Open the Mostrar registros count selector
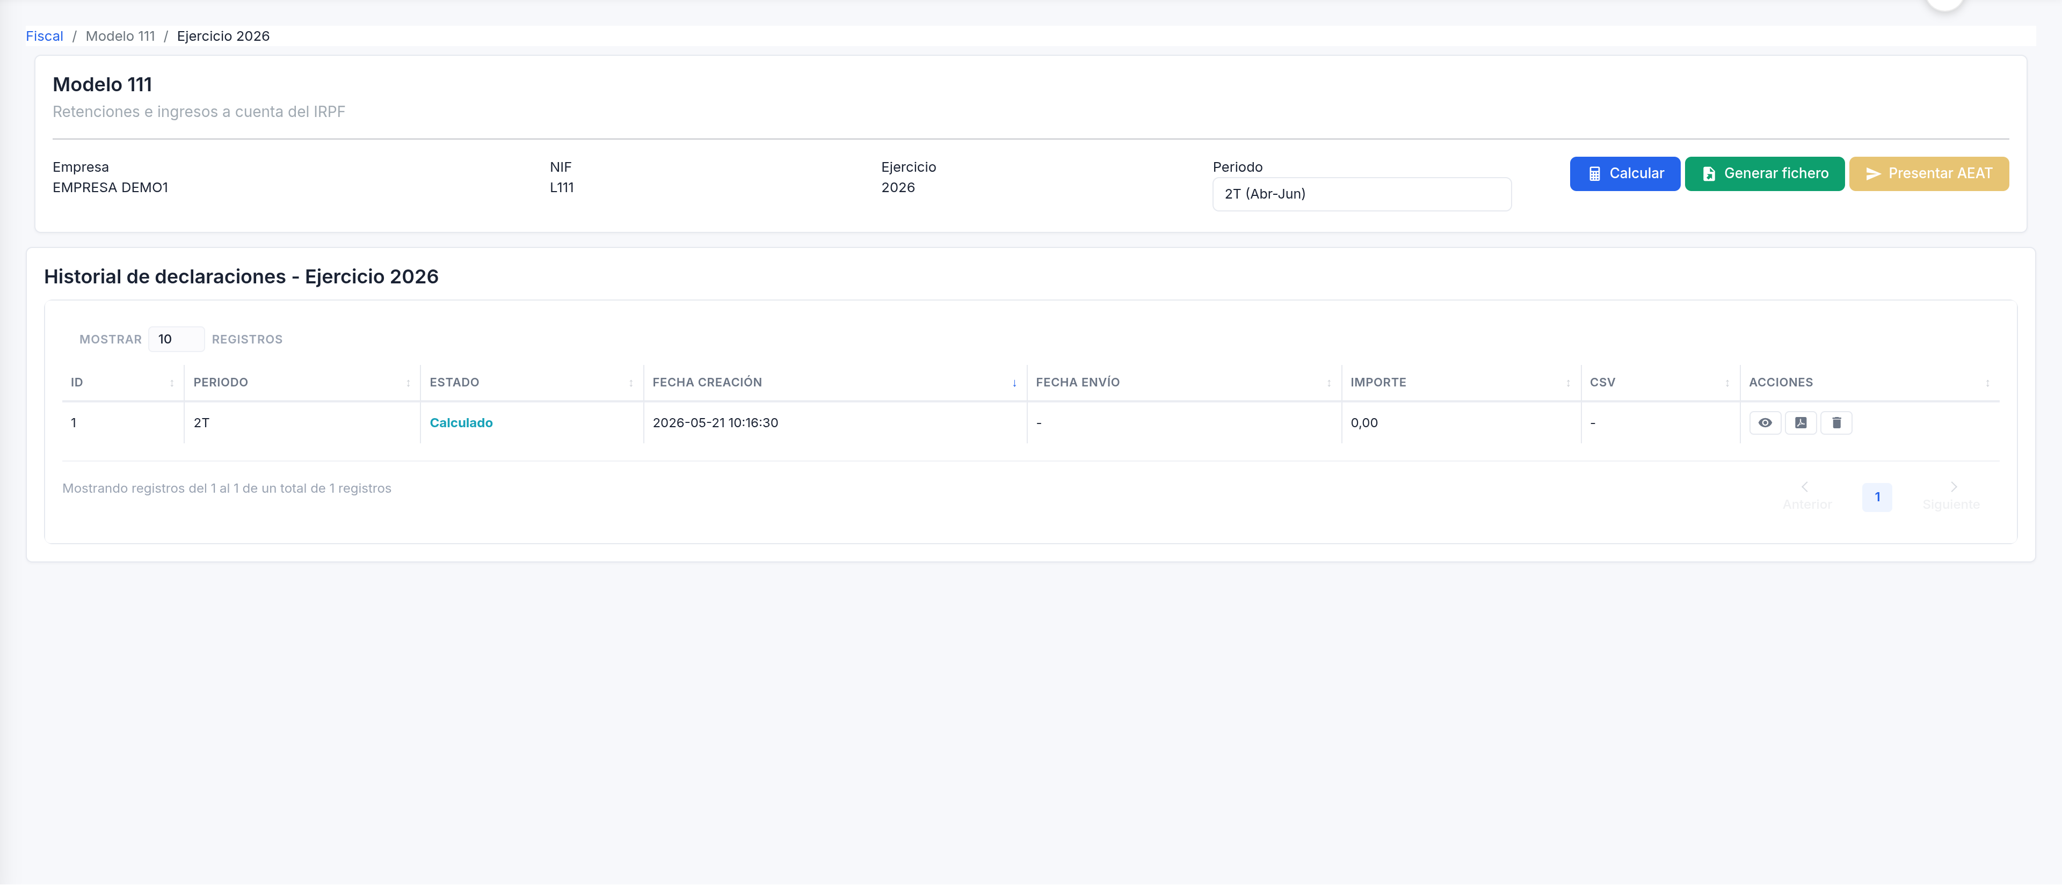This screenshot has width=2062, height=892. point(176,339)
